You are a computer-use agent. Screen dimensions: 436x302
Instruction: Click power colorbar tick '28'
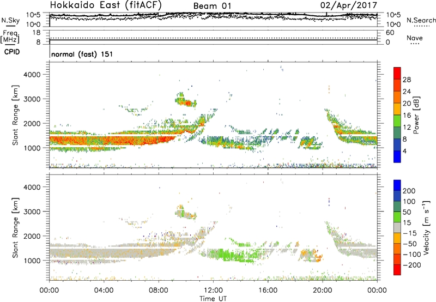pyautogui.click(x=407, y=80)
